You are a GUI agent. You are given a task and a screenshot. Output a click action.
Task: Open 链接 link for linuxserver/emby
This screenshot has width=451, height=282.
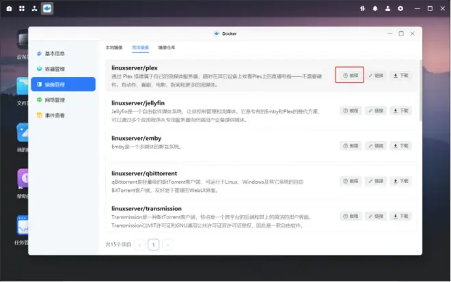pyautogui.click(x=376, y=146)
